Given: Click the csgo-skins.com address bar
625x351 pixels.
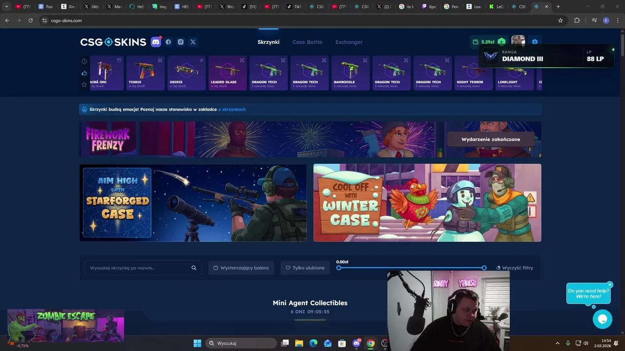Looking at the screenshot, I should 303,20.
